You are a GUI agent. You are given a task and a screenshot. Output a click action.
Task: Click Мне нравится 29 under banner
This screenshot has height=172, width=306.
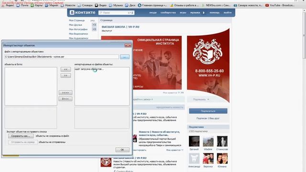(x=173, y=93)
